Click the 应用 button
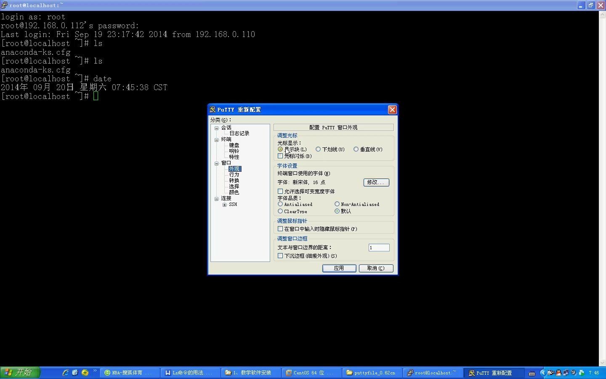Image resolution: width=606 pixels, height=379 pixels. pos(339,268)
